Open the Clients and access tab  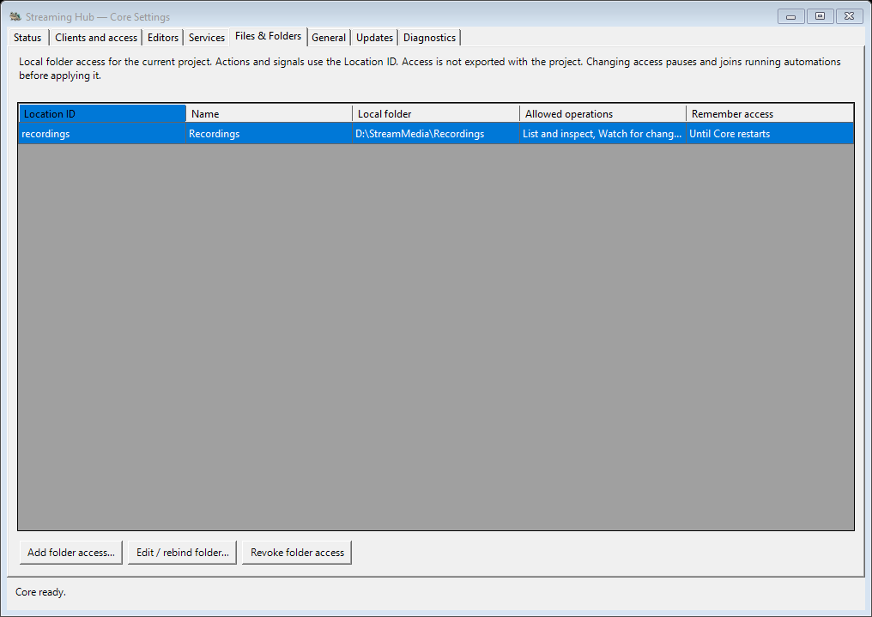click(96, 38)
